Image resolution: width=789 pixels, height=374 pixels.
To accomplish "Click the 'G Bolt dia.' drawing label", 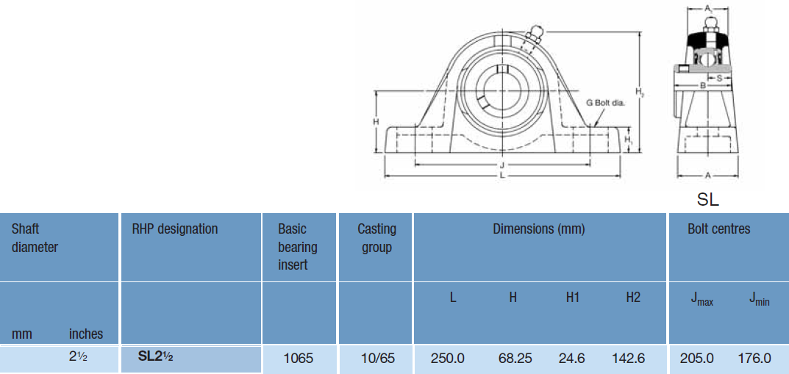I will (605, 103).
